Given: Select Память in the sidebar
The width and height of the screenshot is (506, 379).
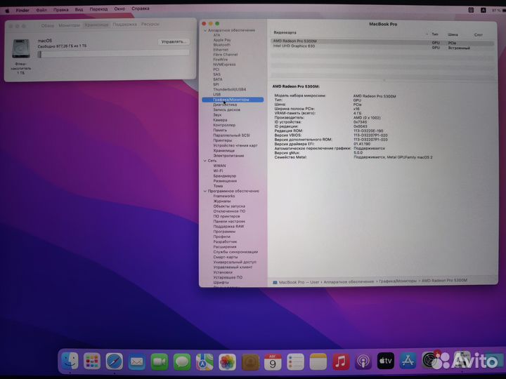Looking at the screenshot, I should coord(220,131).
